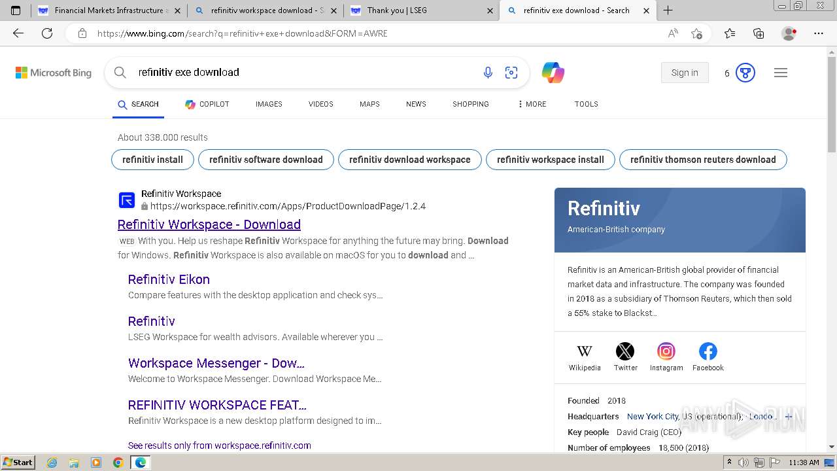Choose refinitiv workspace install chip
Screen dimensions: 837x471
(x=551, y=160)
